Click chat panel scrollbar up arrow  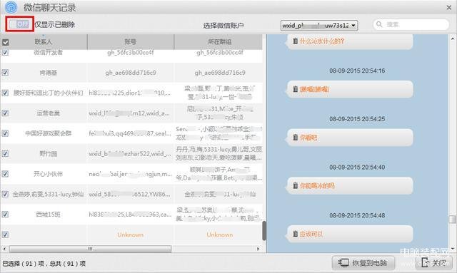point(452,38)
